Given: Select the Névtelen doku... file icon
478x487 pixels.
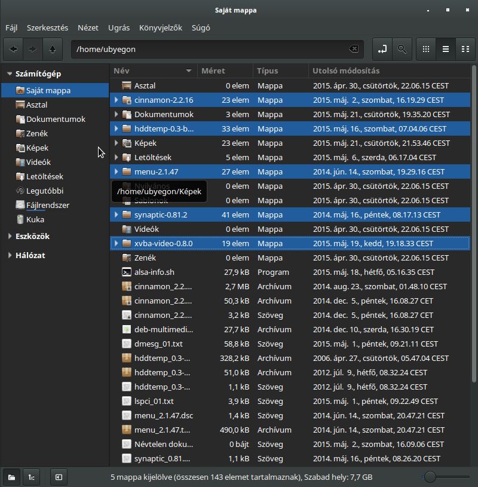Looking at the screenshot, I should click(x=127, y=444).
